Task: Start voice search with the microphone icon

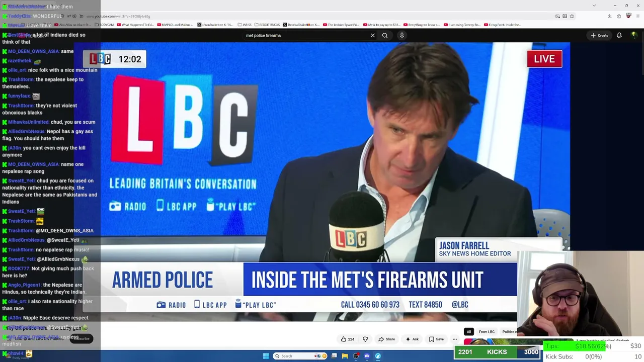Action: (x=401, y=35)
